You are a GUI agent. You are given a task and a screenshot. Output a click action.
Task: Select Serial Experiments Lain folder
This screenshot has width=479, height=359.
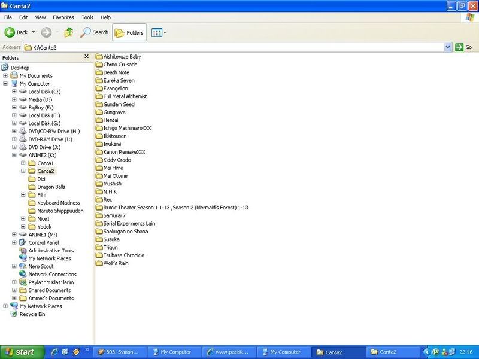pyautogui.click(x=125, y=223)
